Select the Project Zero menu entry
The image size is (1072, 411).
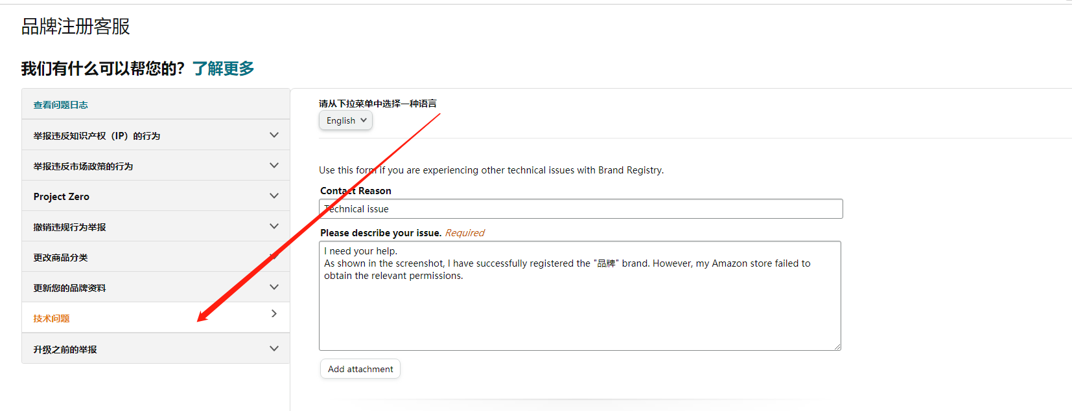pos(156,196)
